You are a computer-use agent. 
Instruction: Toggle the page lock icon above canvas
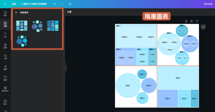[x=186, y=21]
